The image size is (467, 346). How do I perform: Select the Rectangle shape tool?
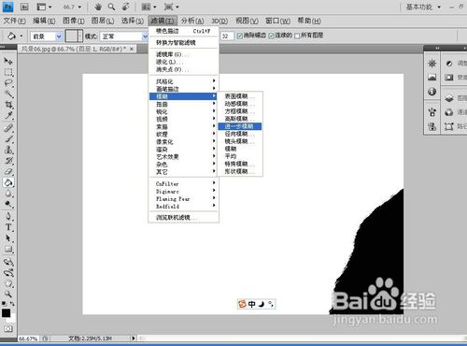click(x=8, y=249)
